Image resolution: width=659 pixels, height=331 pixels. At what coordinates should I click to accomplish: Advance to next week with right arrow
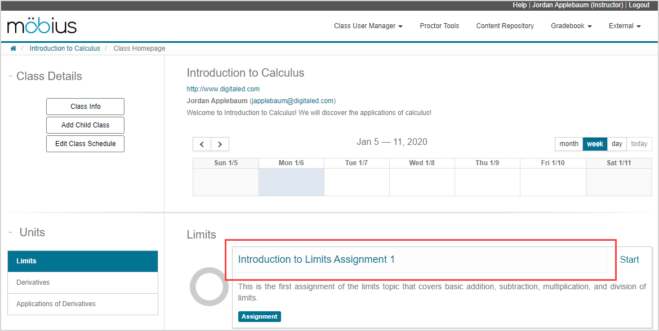220,144
